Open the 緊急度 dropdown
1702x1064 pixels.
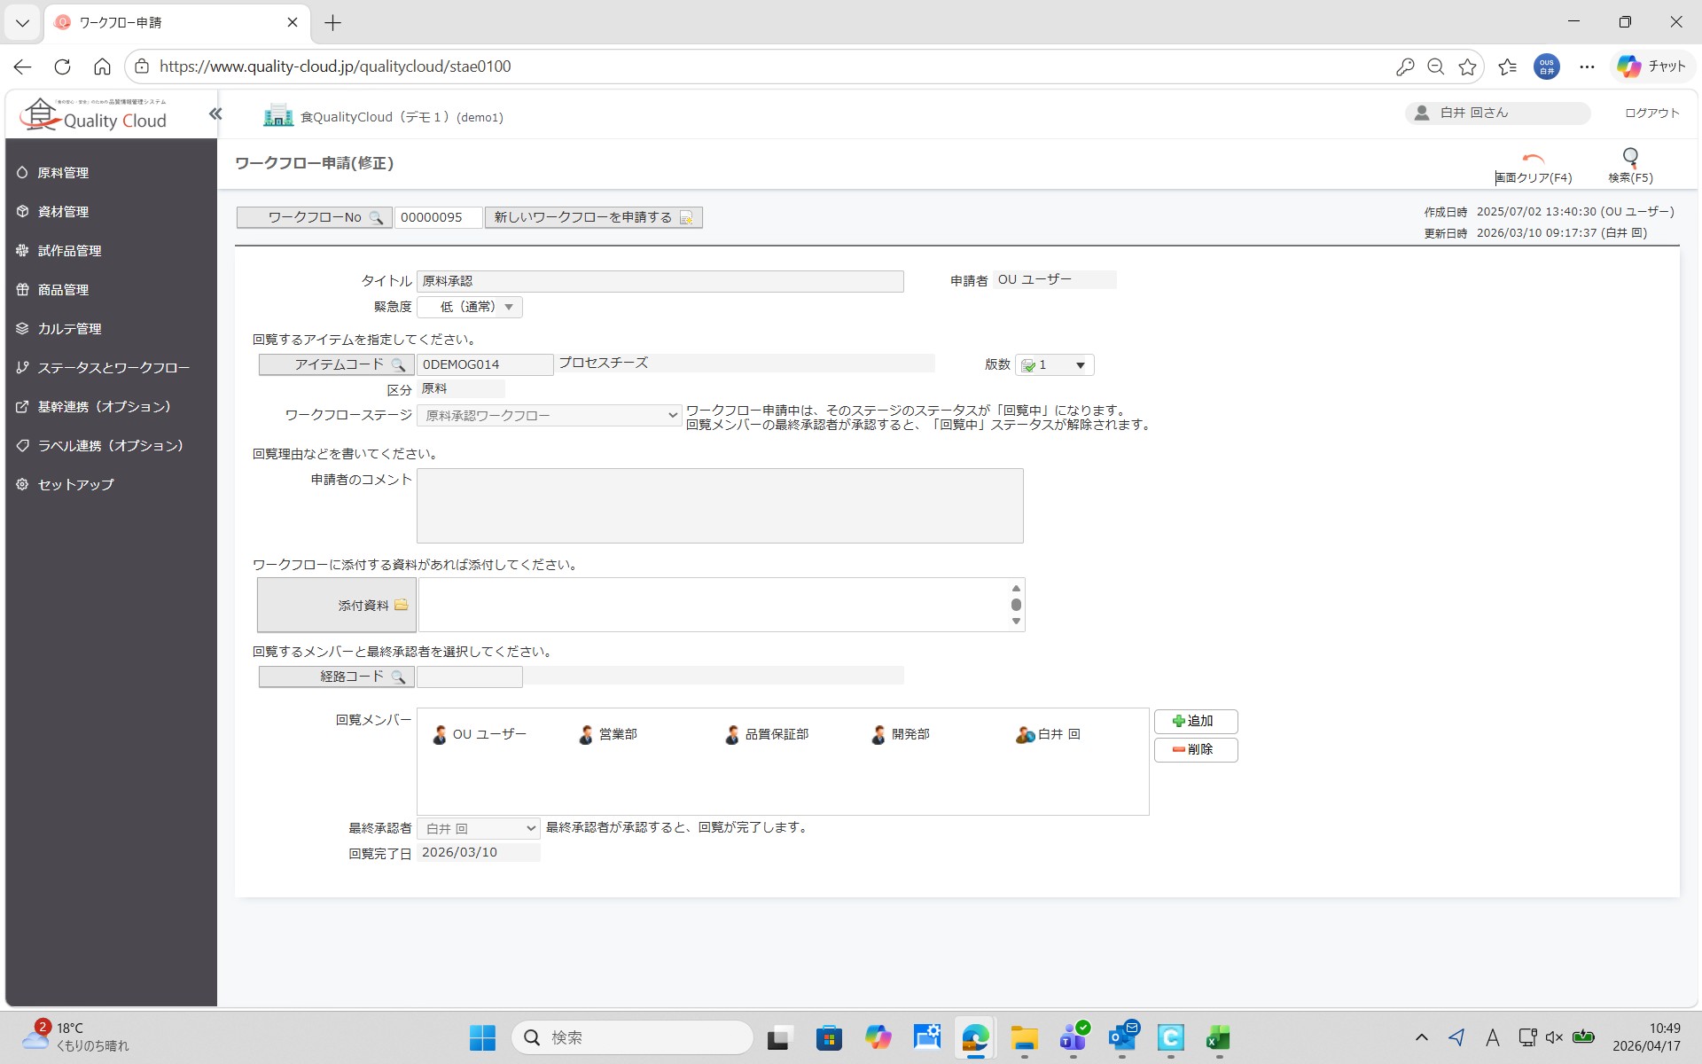tap(470, 307)
